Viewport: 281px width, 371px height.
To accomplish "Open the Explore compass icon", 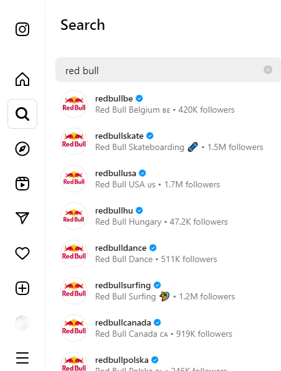I will point(22,149).
